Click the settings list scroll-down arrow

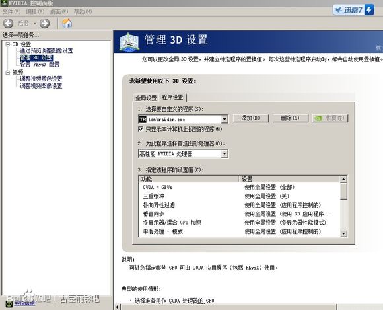tap(343, 233)
